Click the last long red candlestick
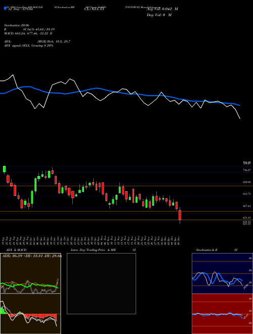 point(180,216)
